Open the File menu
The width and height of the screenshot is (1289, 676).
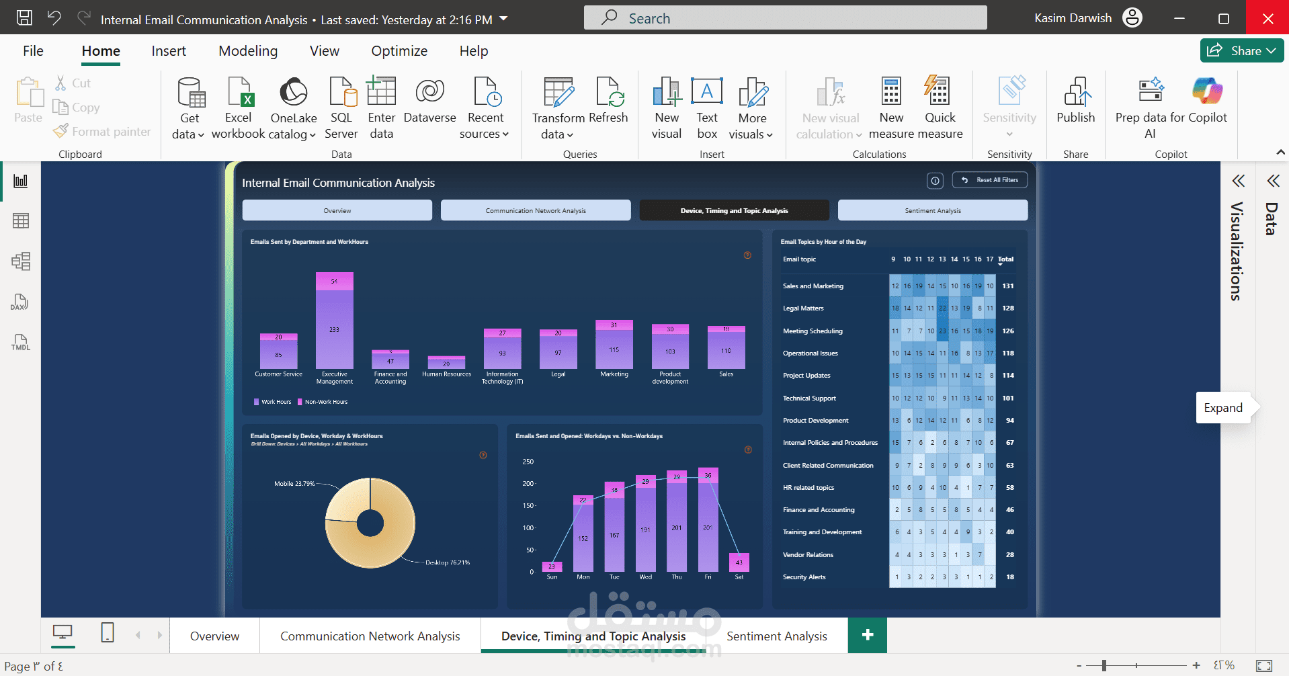[x=33, y=51]
